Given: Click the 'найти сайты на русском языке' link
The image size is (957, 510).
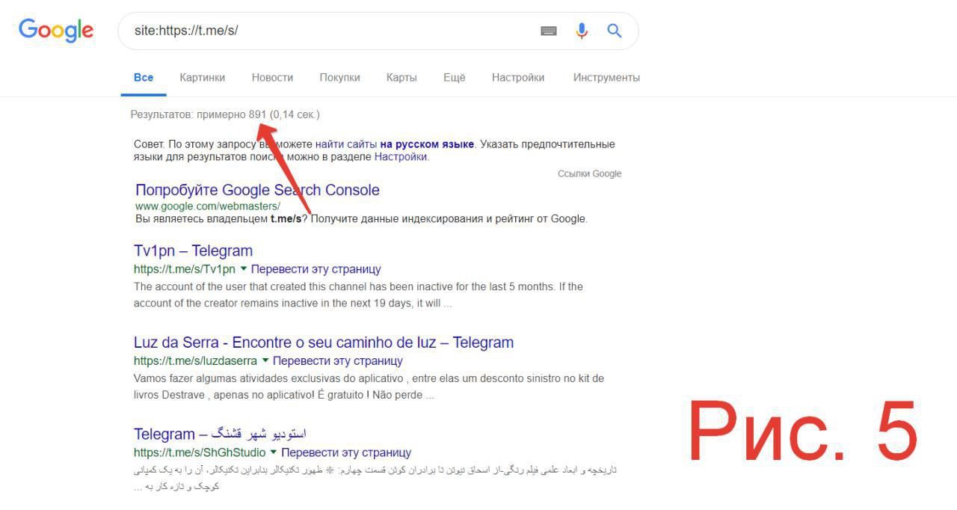Looking at the screenshot, I should (x=395, y=144).
